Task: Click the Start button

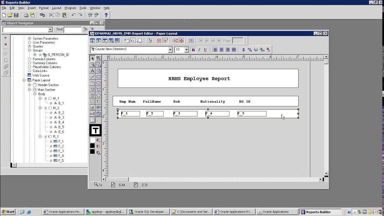Action: pyautogui.click(x=8, y=212)
